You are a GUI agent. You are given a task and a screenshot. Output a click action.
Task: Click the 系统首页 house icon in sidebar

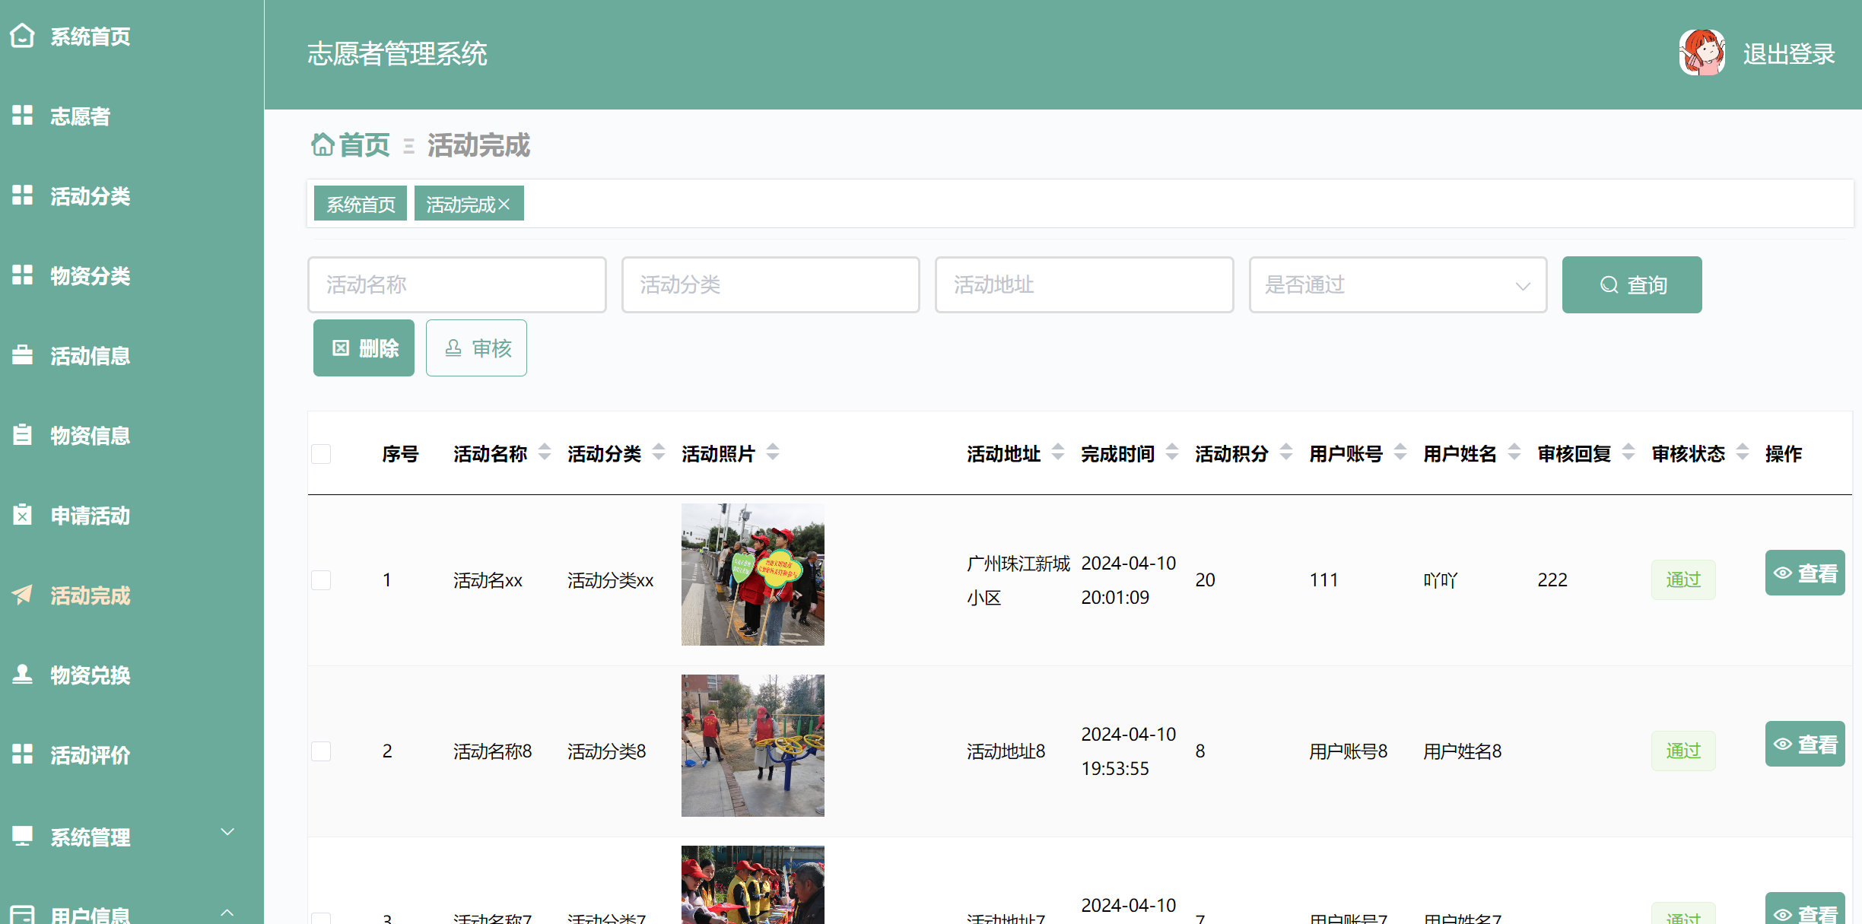tap(23, 36)
